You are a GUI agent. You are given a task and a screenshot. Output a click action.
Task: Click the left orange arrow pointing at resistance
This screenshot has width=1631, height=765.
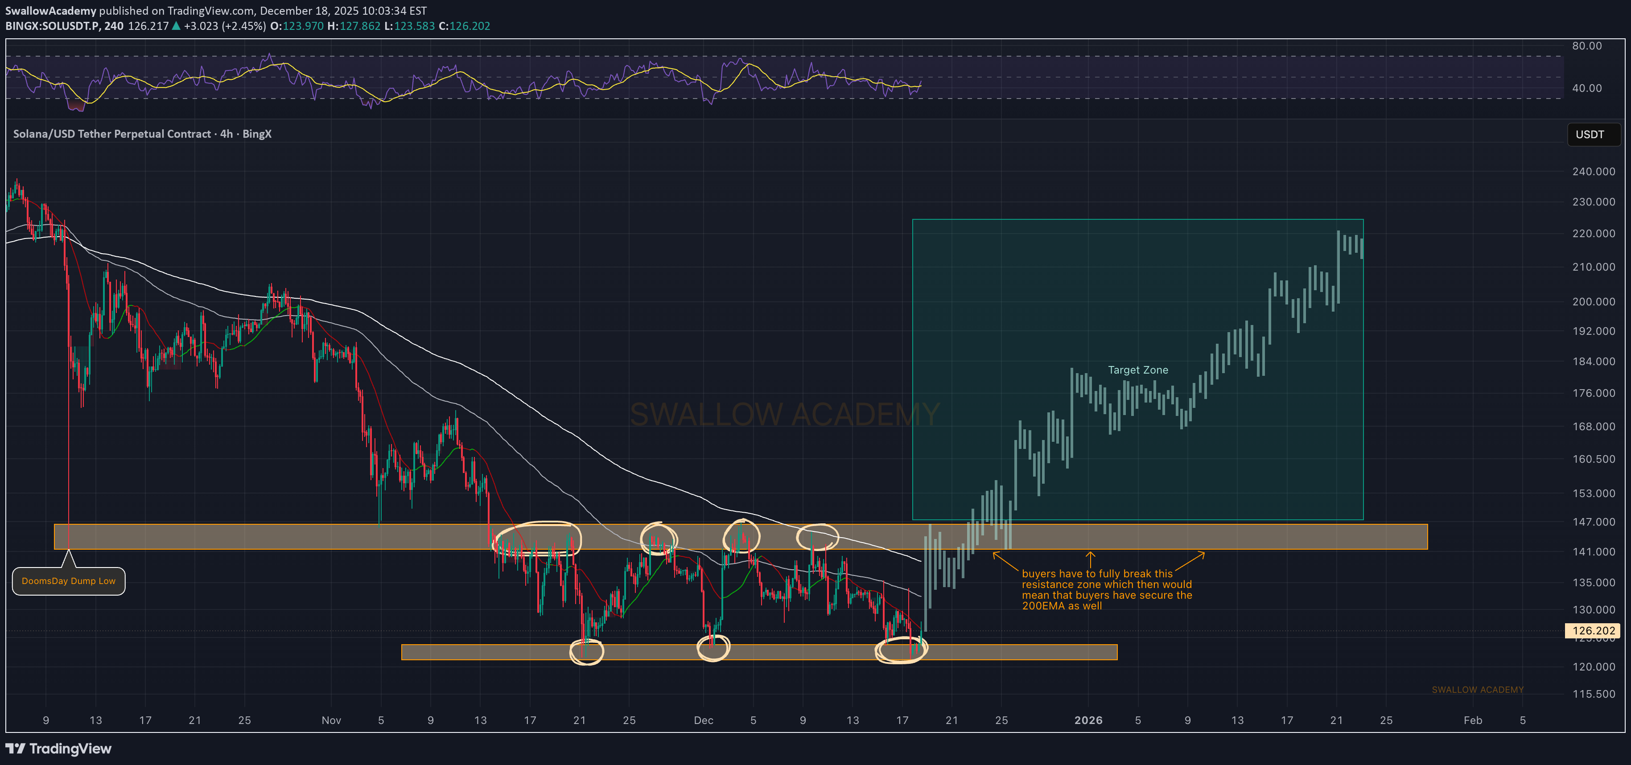click(1005, 562)
